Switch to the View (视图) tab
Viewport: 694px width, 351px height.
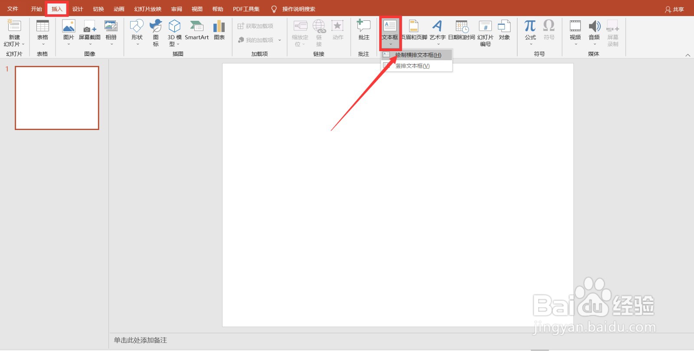(197, 9)
